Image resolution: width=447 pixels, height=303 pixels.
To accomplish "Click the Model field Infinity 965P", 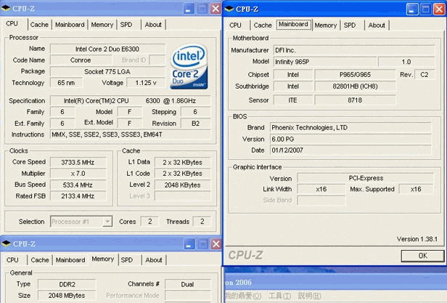I will pyautogui.click(x=325, y=62).
